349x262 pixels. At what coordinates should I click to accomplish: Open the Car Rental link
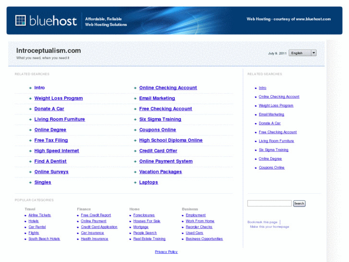point(37,227)
